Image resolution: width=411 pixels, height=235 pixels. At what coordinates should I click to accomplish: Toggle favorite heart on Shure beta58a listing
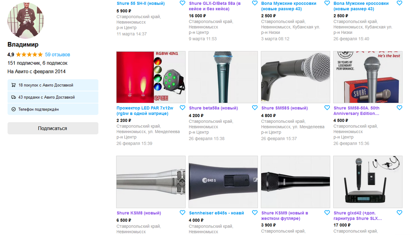click(x=254, y=108)
